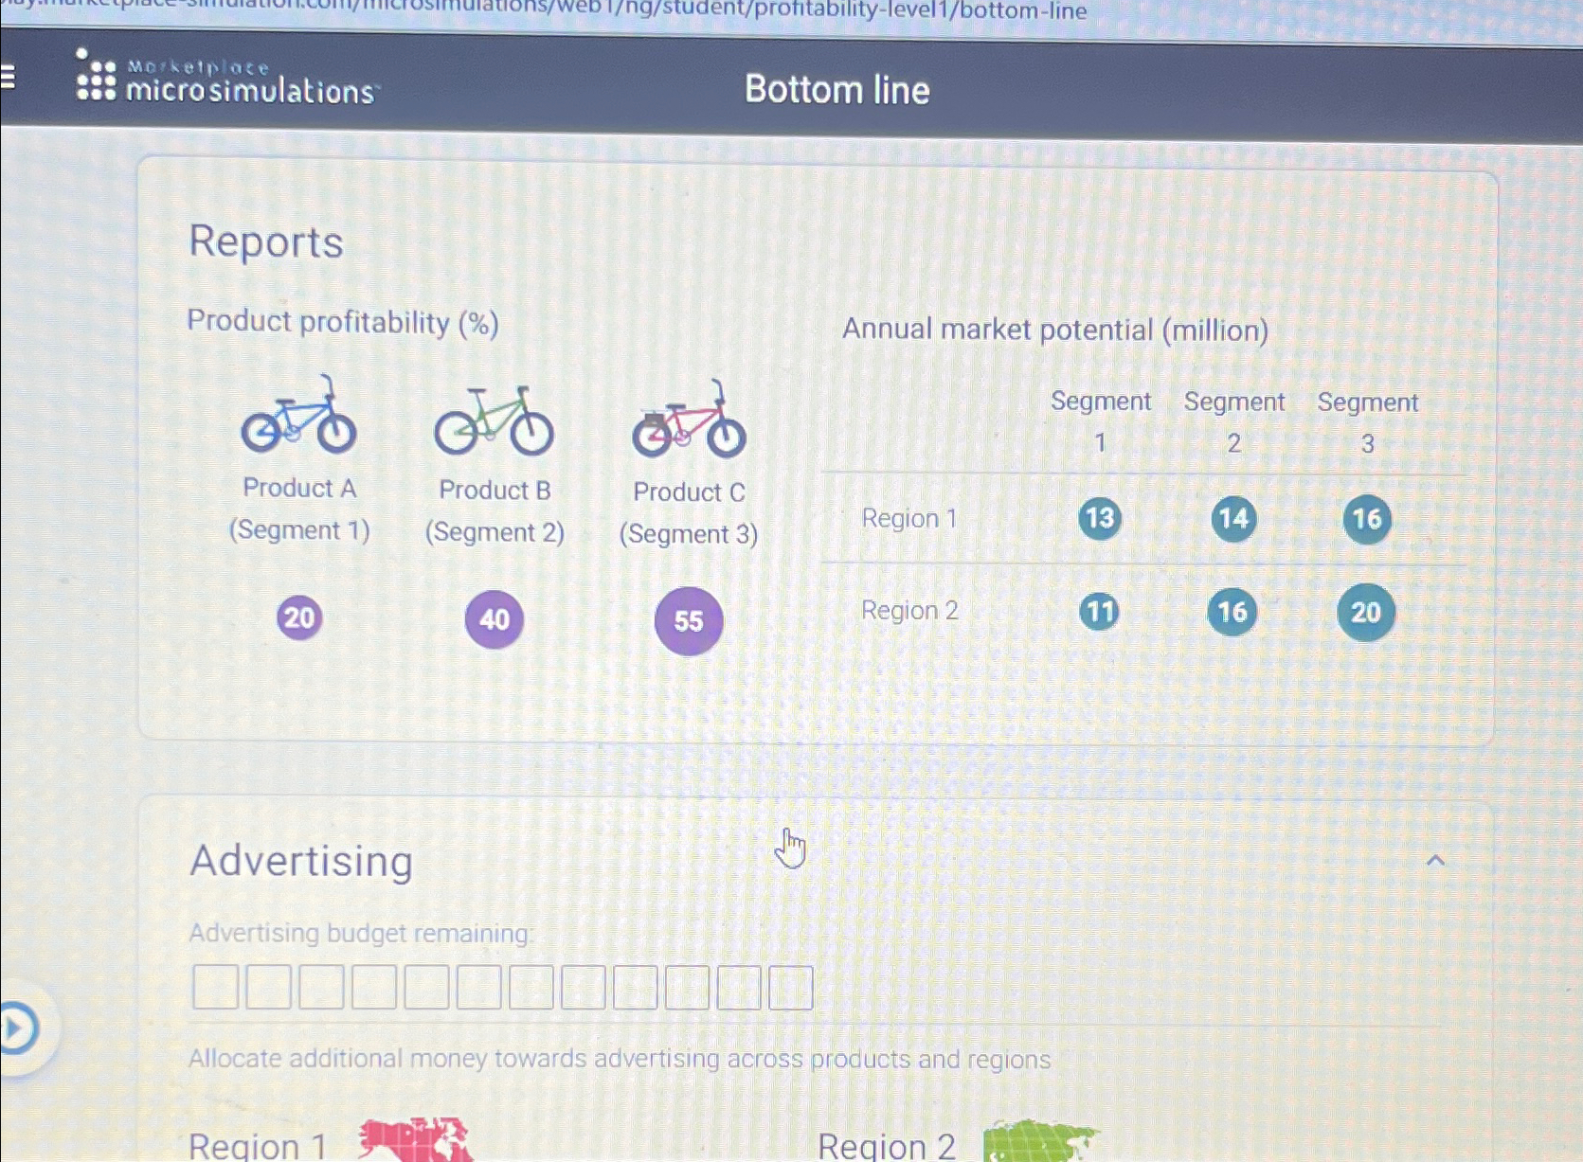Click the red Region 1 map icon
The width and height of the screenshot is (1583, 1162).
click(416, 1141)
